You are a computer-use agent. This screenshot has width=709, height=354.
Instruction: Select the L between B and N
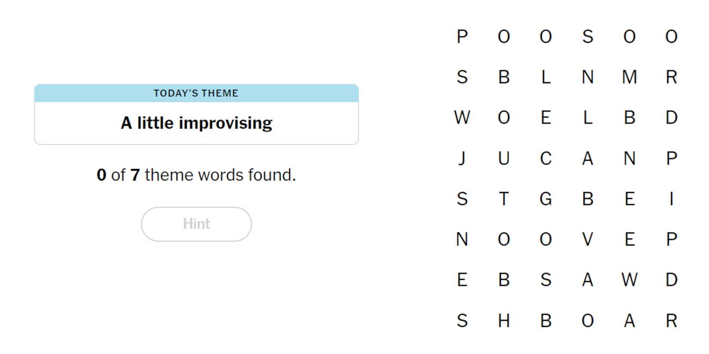click(x=546, y=77)
